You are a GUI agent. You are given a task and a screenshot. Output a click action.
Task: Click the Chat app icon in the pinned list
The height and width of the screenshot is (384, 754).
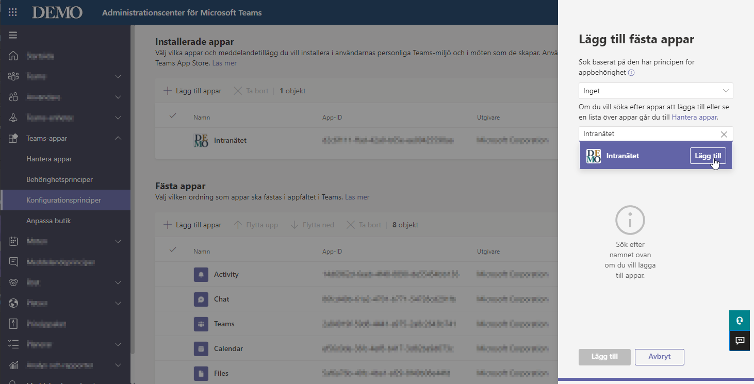click(x=201, y=299)
